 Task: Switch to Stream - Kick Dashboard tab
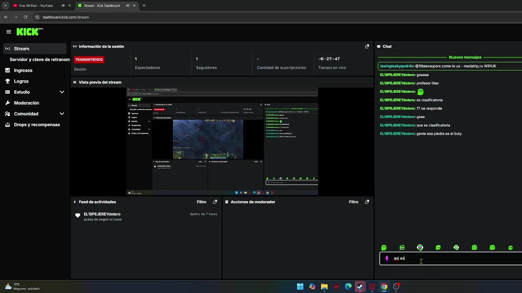pyautogui.click(x=102, y=6)
